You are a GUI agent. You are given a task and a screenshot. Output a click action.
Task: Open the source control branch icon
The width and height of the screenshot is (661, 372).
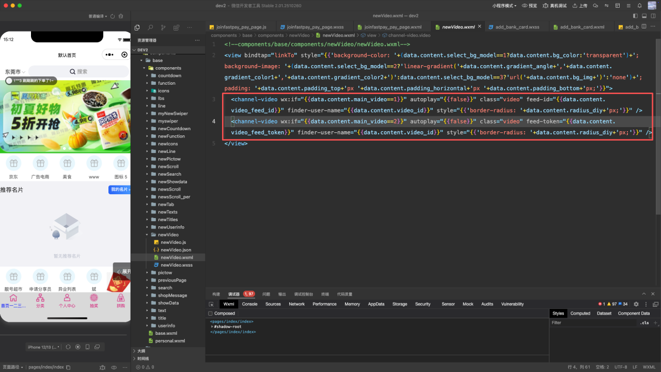click(163, 27)
